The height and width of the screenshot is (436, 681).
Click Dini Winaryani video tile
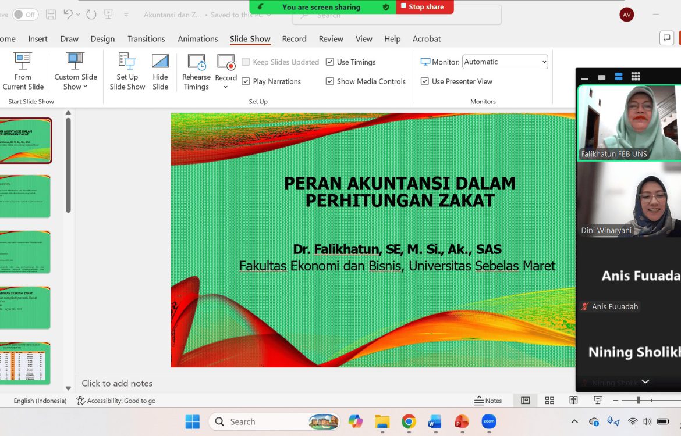[629, 199]
